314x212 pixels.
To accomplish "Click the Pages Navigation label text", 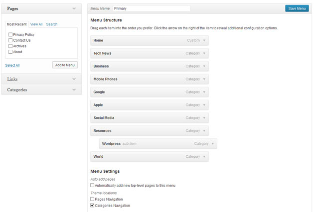I will pos(109,200).
